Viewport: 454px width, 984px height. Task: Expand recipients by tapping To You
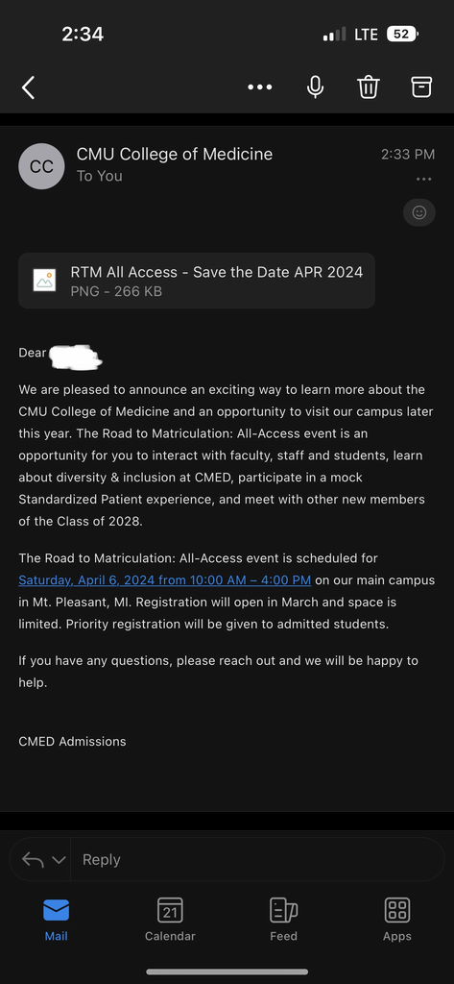99,177
